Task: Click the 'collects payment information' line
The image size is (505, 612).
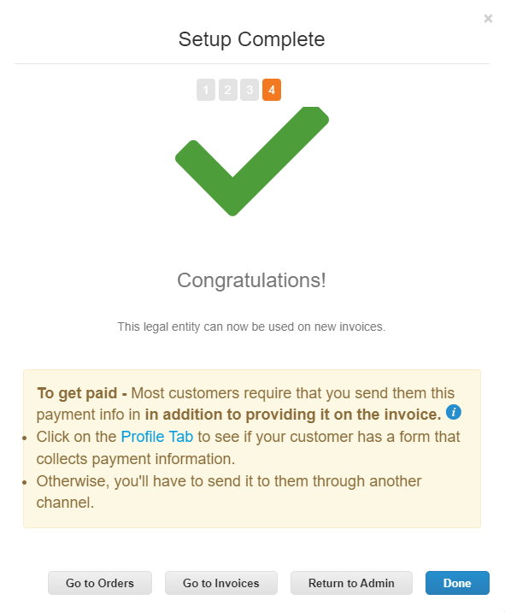Action: [x=136, y=459]
